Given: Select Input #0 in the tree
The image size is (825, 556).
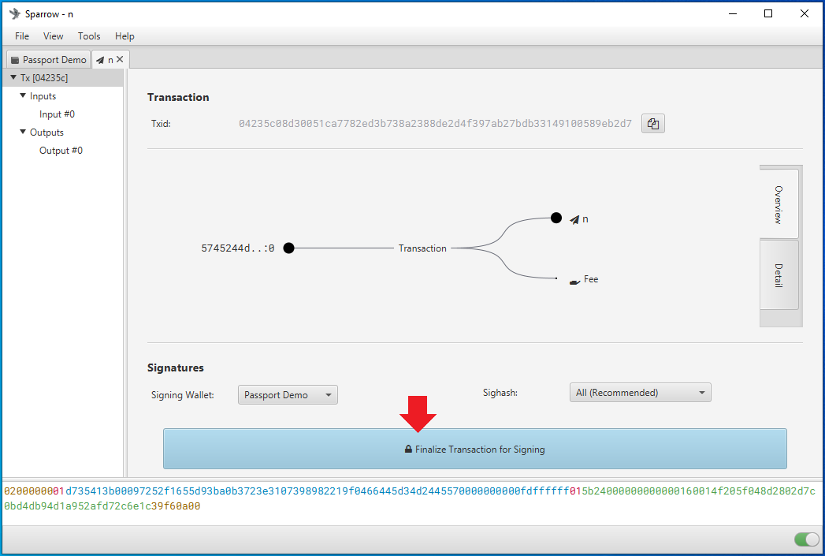Looking at the screenshot, I should 57,114.
